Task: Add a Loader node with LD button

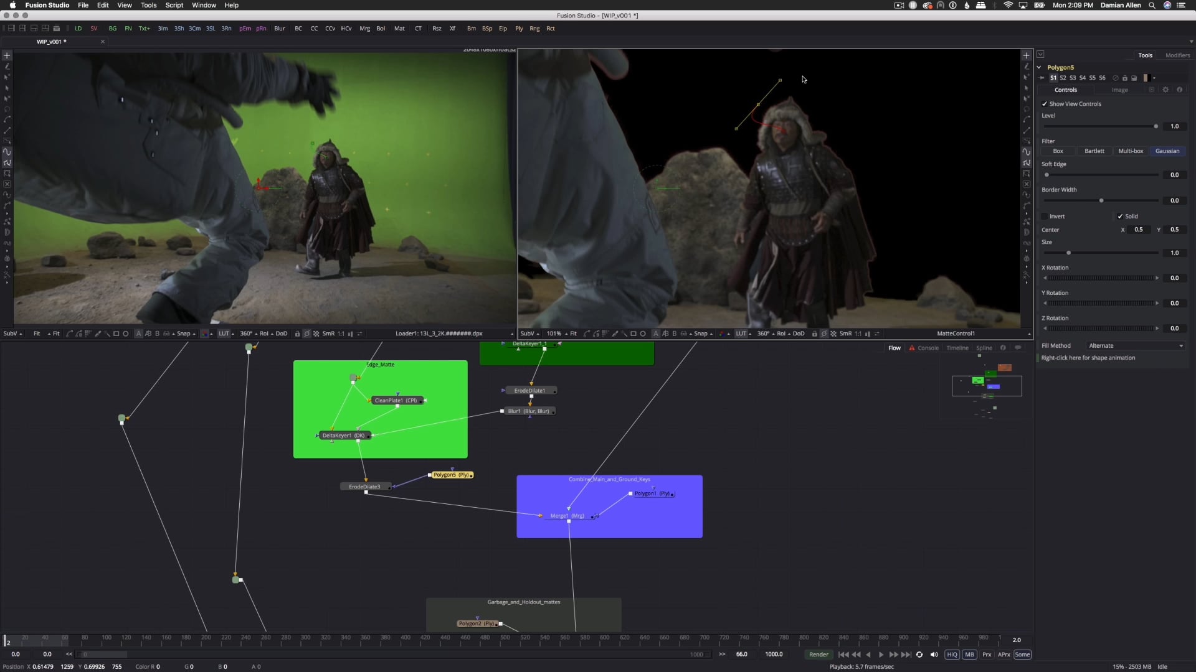Action: point(78,29)
